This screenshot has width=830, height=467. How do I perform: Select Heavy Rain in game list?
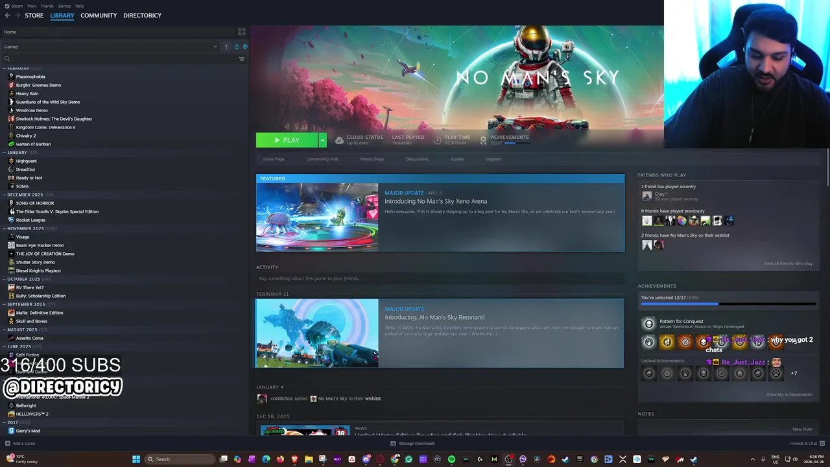(x=27, y=93)
